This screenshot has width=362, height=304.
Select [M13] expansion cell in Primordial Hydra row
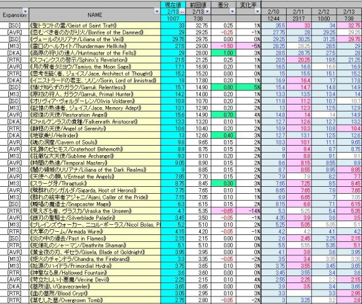click(15, 266)
